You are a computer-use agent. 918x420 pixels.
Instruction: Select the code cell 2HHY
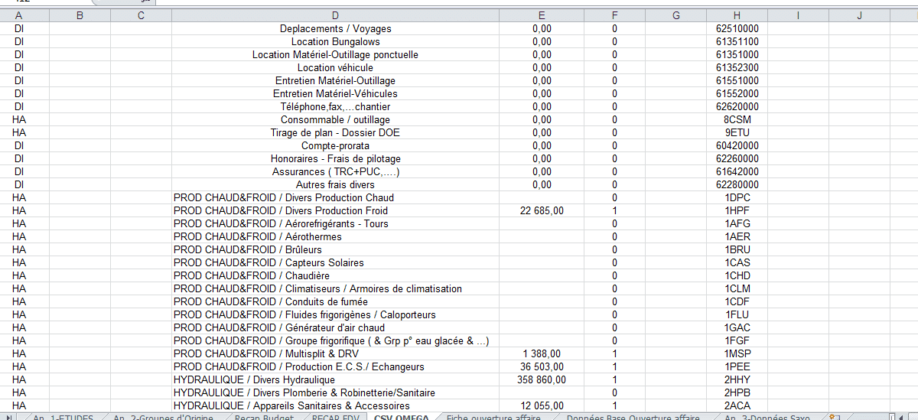coord(737,379)
